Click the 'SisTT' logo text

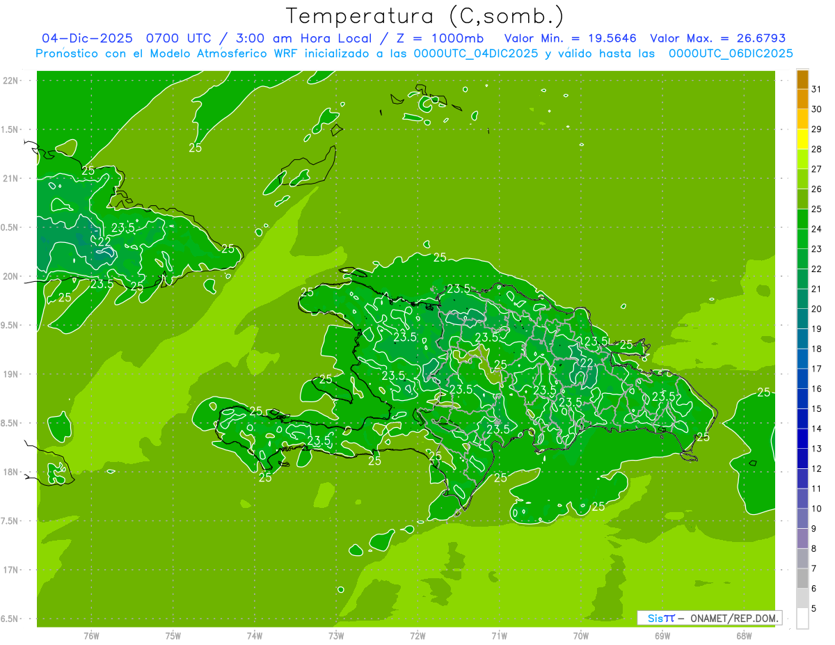(660, 618)
